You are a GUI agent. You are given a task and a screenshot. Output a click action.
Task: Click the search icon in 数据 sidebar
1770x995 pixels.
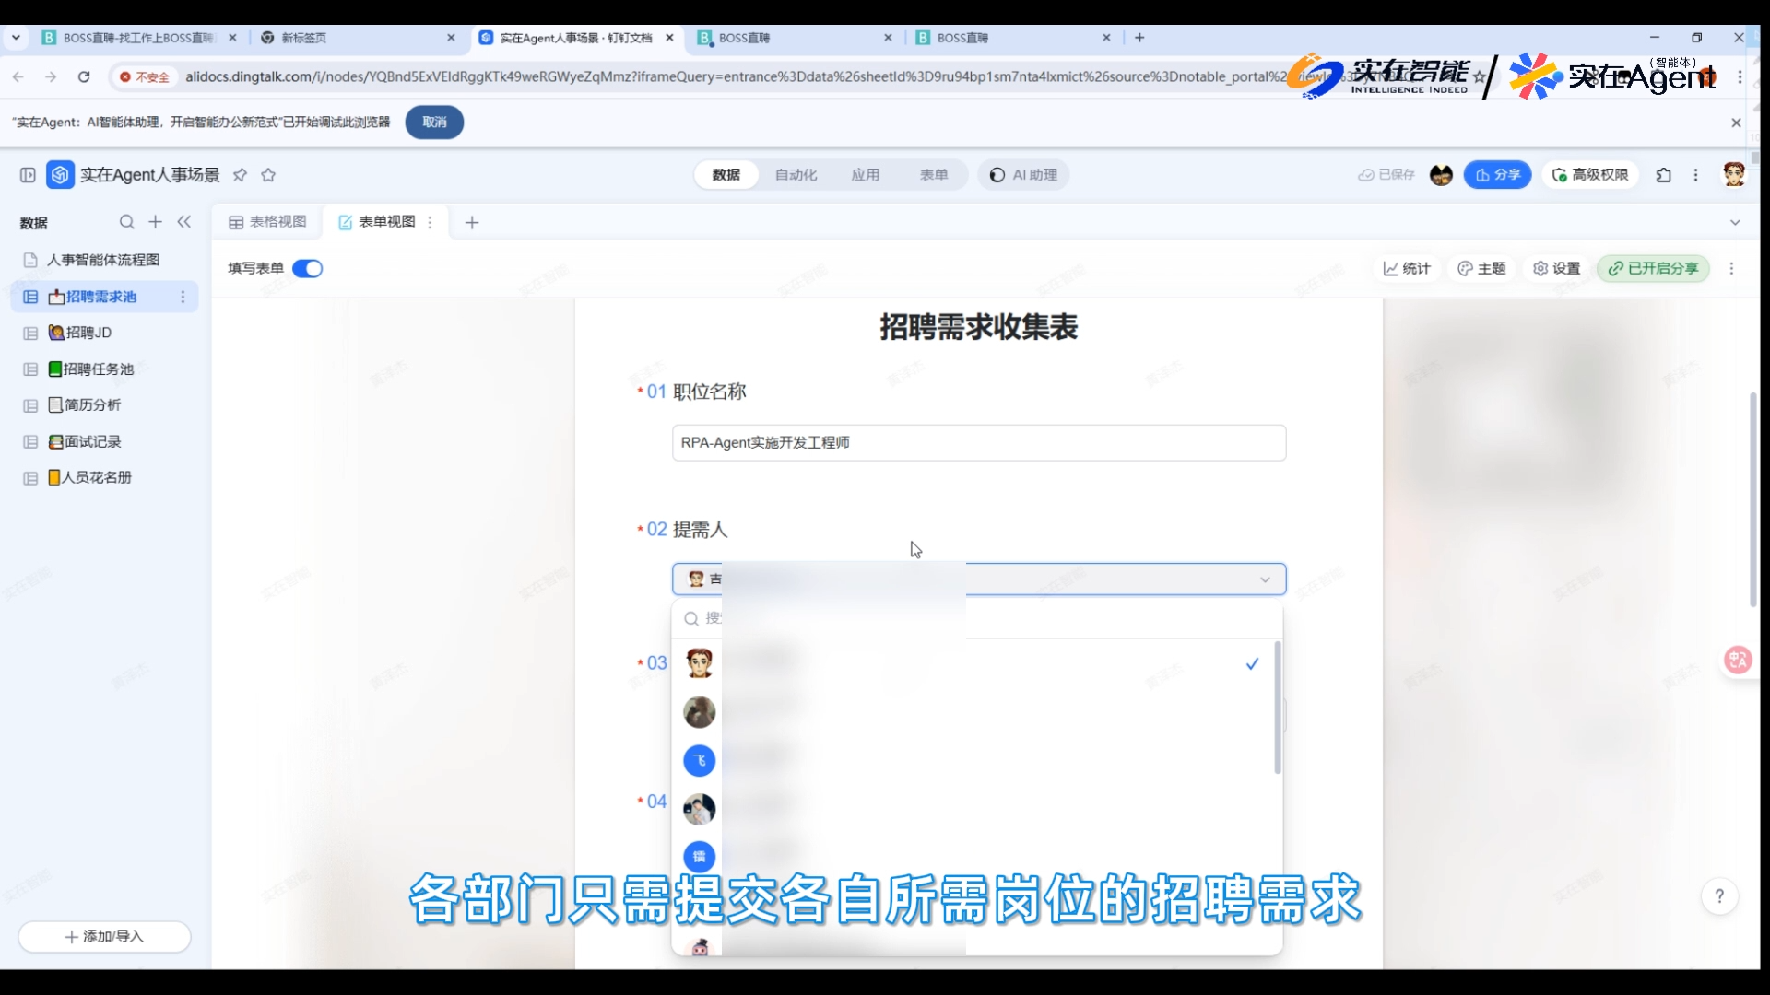tap(126, 222)
